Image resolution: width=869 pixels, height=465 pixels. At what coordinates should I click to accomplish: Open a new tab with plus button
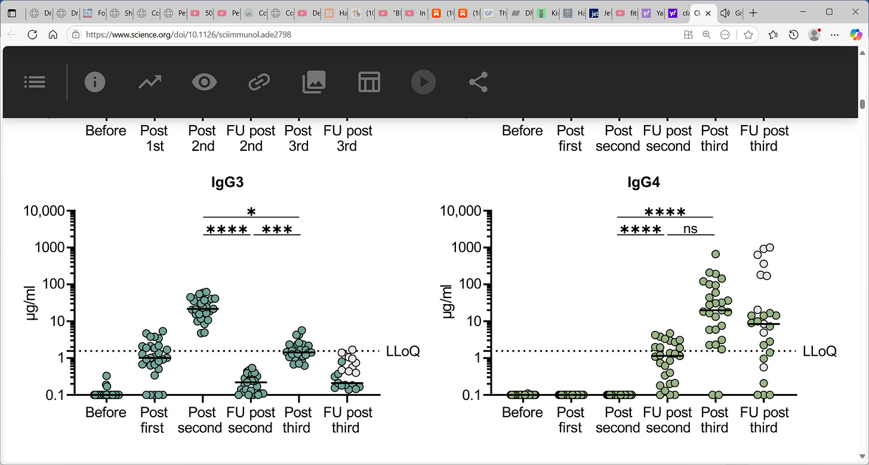point(753,13)
